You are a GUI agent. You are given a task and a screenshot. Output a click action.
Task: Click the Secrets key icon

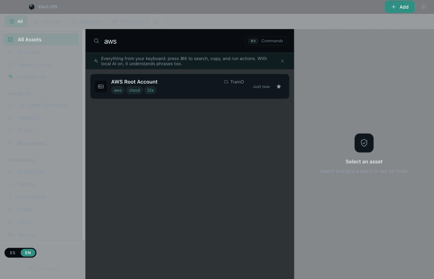tap(10, 184)
